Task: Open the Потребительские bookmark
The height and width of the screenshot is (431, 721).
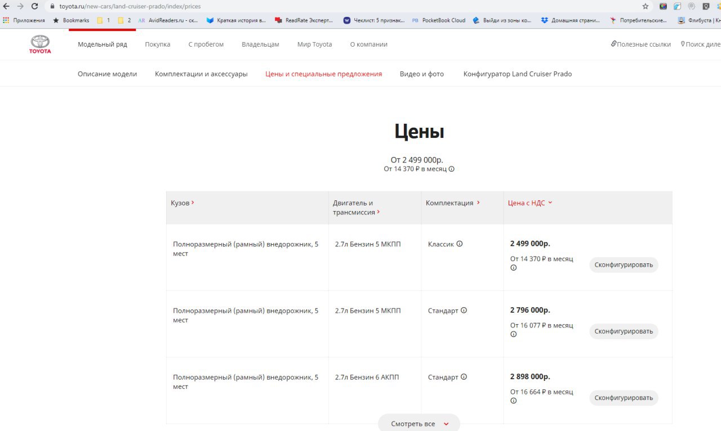Action: click(x=638, y=20)
